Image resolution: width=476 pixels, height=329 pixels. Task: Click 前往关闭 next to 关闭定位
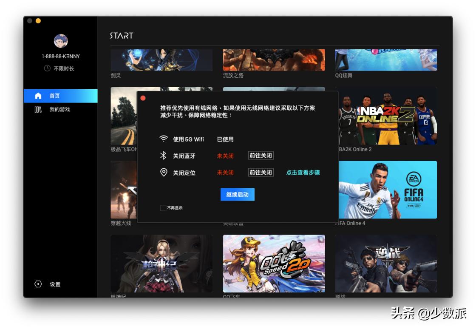coord(261,172)
